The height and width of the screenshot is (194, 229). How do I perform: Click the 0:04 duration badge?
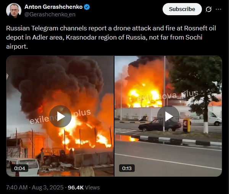(19, 168)
